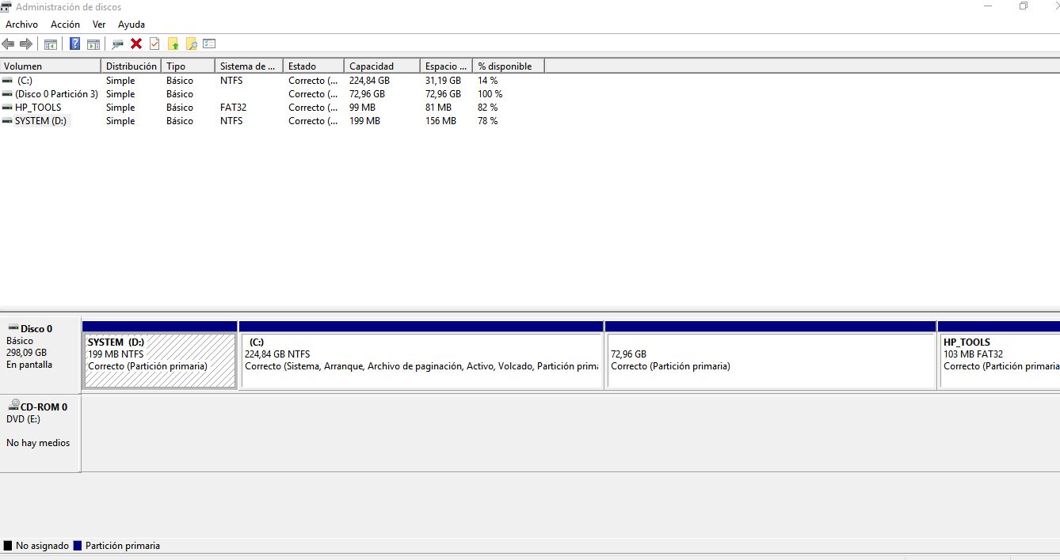
Task: Click the Forward arrow toolbar icon
Action: 26,44
